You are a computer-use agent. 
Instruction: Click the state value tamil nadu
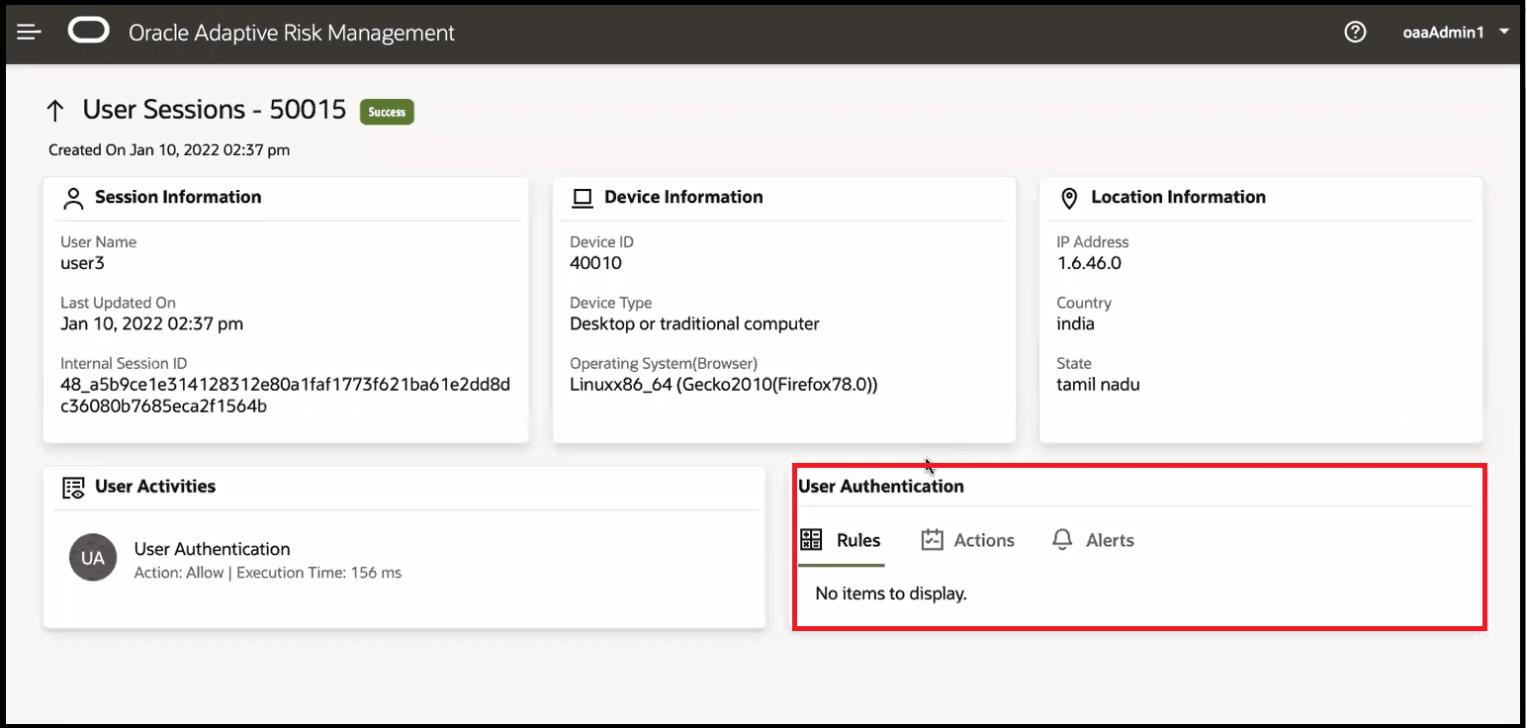pos(1098,384)
